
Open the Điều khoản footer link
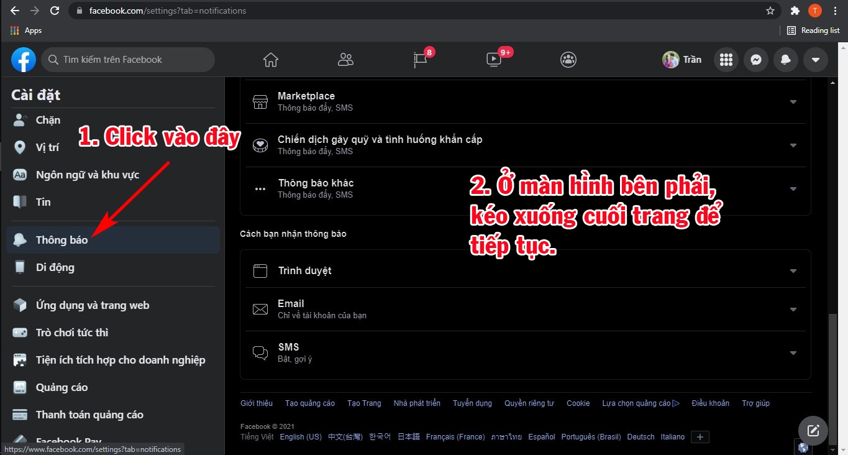[710, 403]
